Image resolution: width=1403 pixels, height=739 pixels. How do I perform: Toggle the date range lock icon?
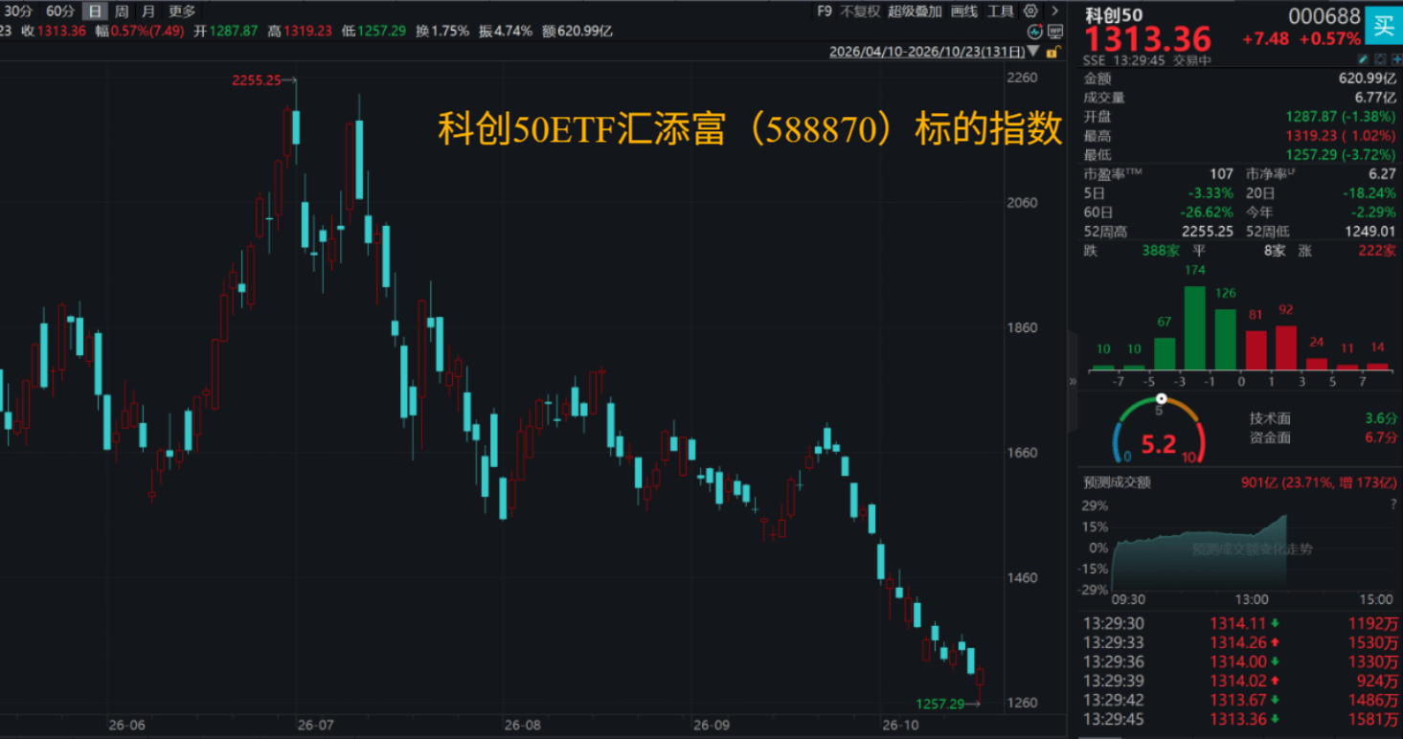(1053, 53)
